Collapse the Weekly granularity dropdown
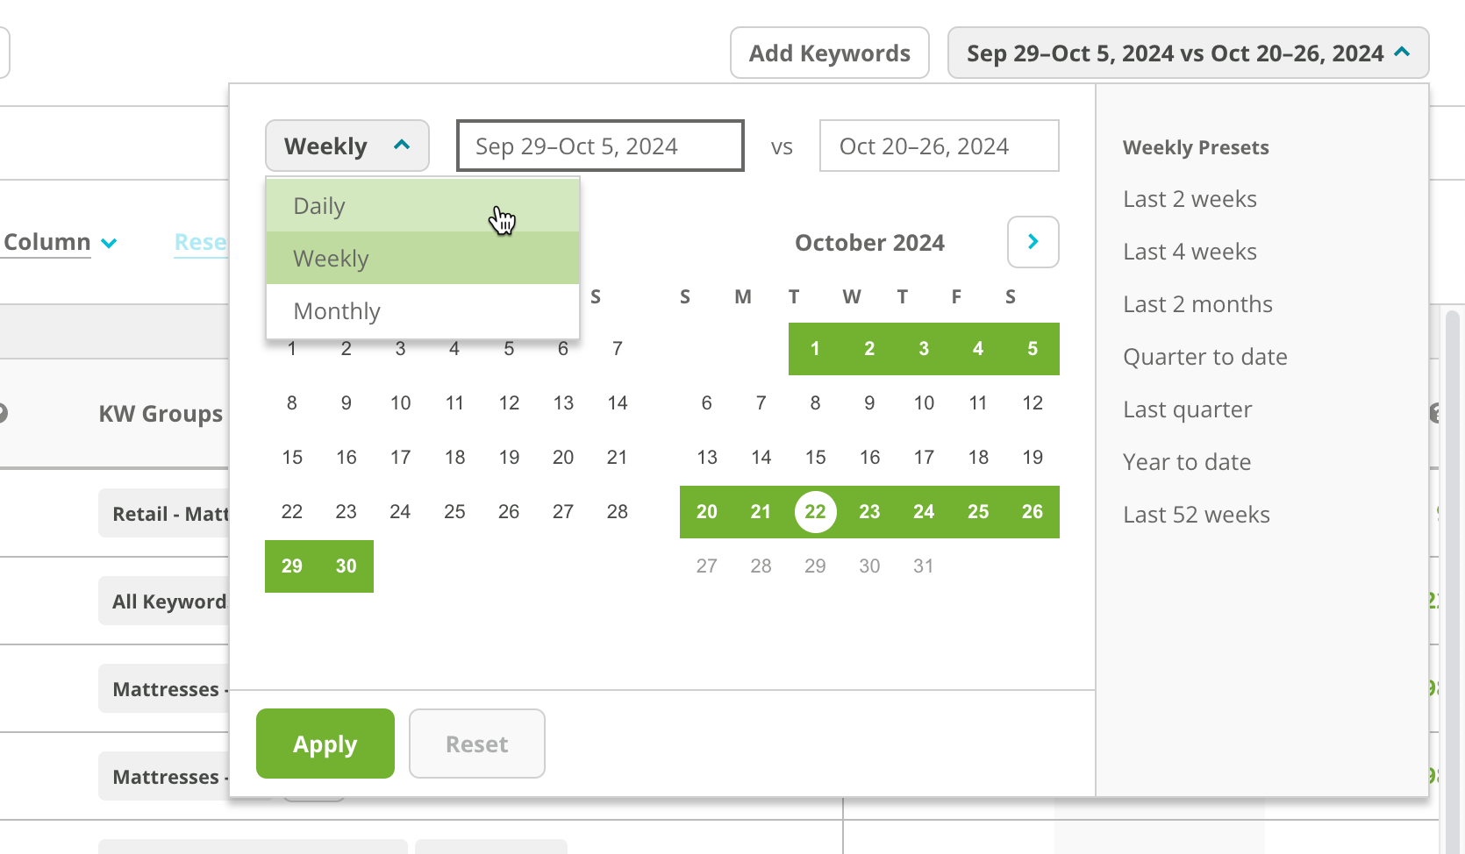 click(x=347, y=146)
